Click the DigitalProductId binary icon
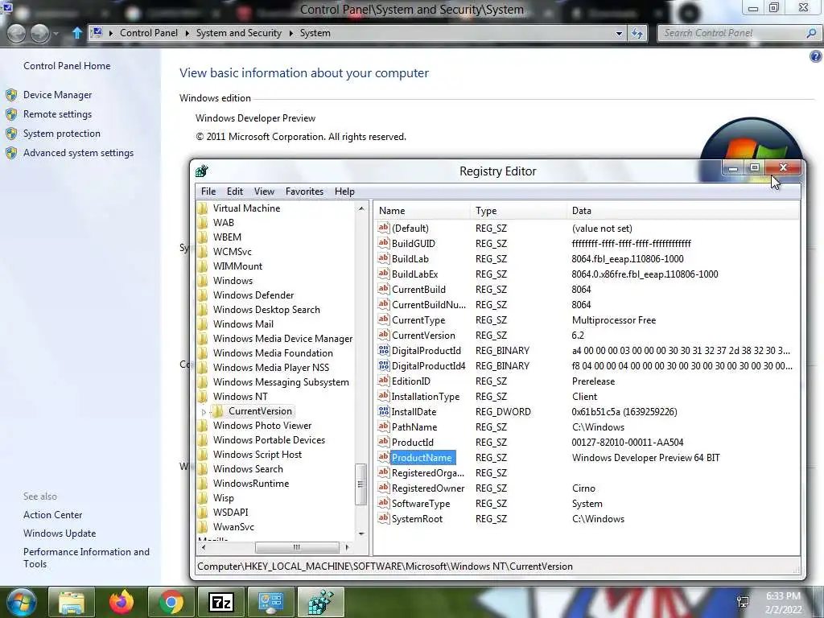The height and width of the screenshot is (618, 824). (384, 350)
